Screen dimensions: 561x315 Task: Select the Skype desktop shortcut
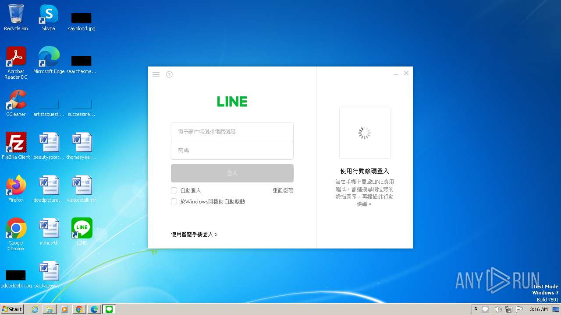pyautogui.click(x=49, y=18)
